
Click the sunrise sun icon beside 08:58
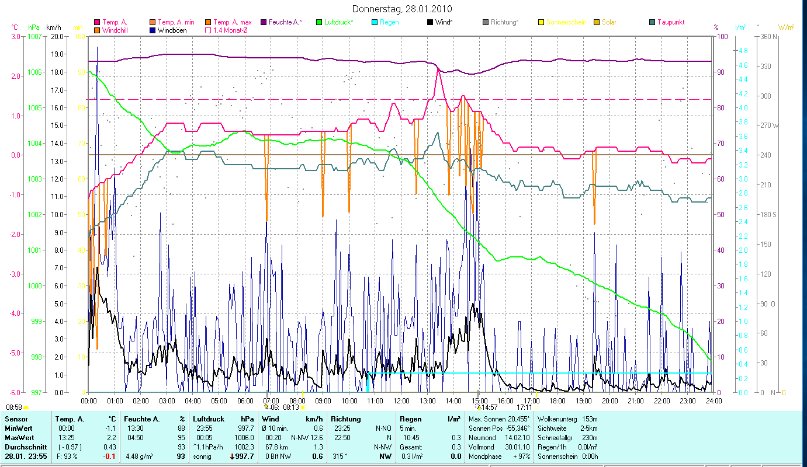(x=26, y=407)
